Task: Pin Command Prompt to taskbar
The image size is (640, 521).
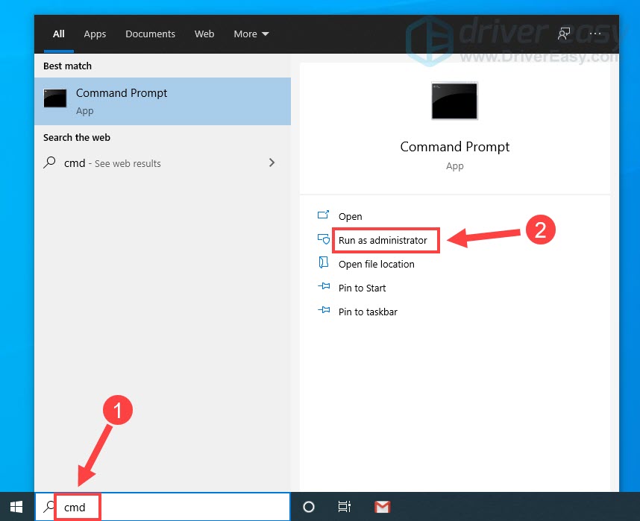Action: (368, 312)
